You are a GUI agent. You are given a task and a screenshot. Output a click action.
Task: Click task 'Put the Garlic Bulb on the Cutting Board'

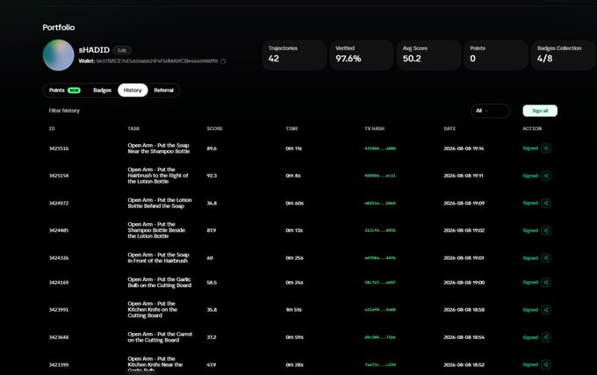point(160,282)
